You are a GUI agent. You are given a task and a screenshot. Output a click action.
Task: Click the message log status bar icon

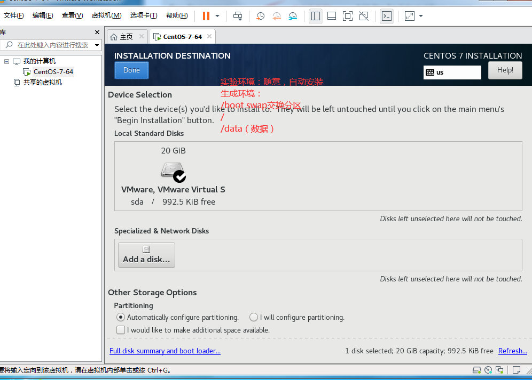point(517,370)
